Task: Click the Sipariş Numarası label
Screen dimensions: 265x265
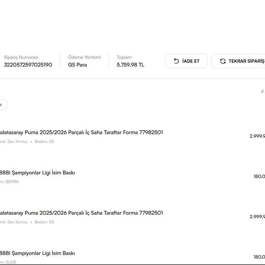Action: tap(21, 57)
